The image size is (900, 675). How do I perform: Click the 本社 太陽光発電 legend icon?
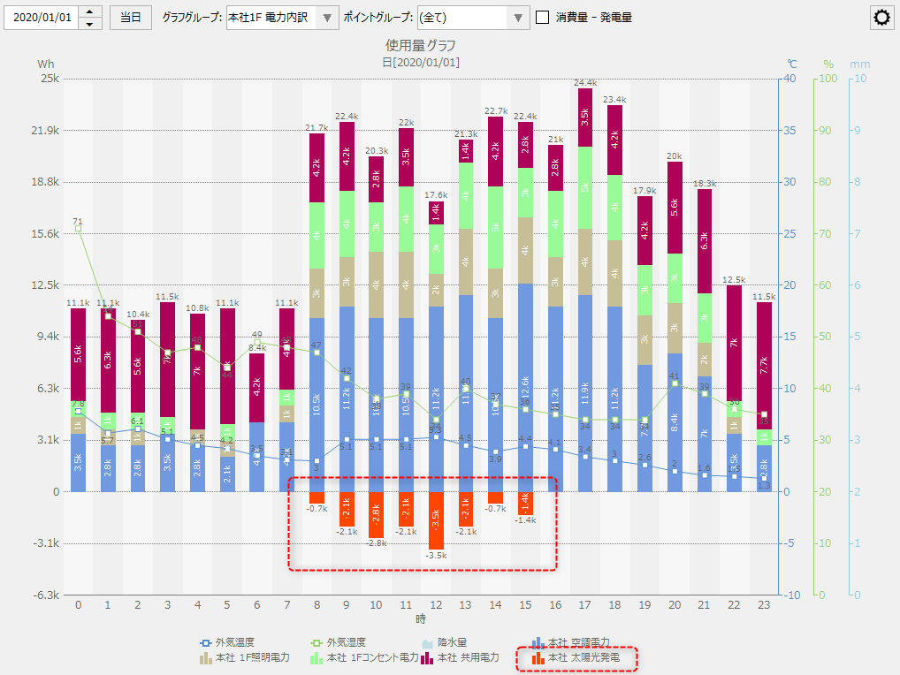click(537, 658)
